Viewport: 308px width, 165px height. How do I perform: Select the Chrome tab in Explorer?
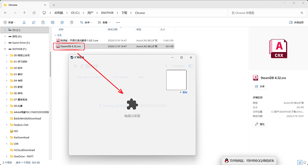[25, 5]
